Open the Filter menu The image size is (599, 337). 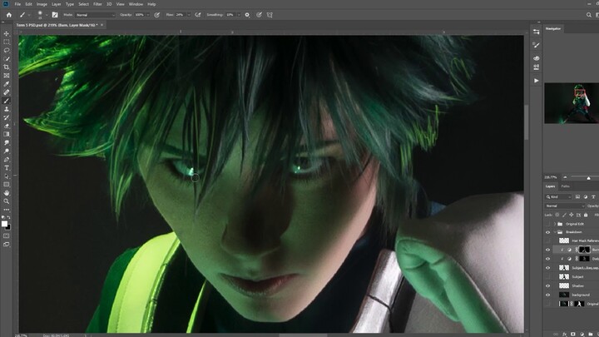(97, 4)
